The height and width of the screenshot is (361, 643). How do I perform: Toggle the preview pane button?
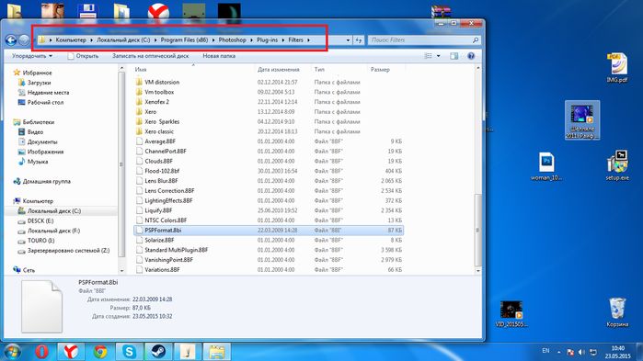[x=454, y=56]
